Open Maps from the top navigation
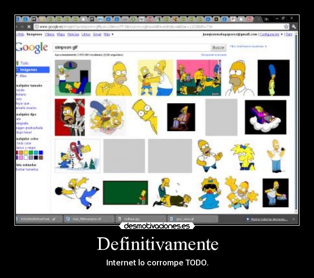 pos(61,34)
